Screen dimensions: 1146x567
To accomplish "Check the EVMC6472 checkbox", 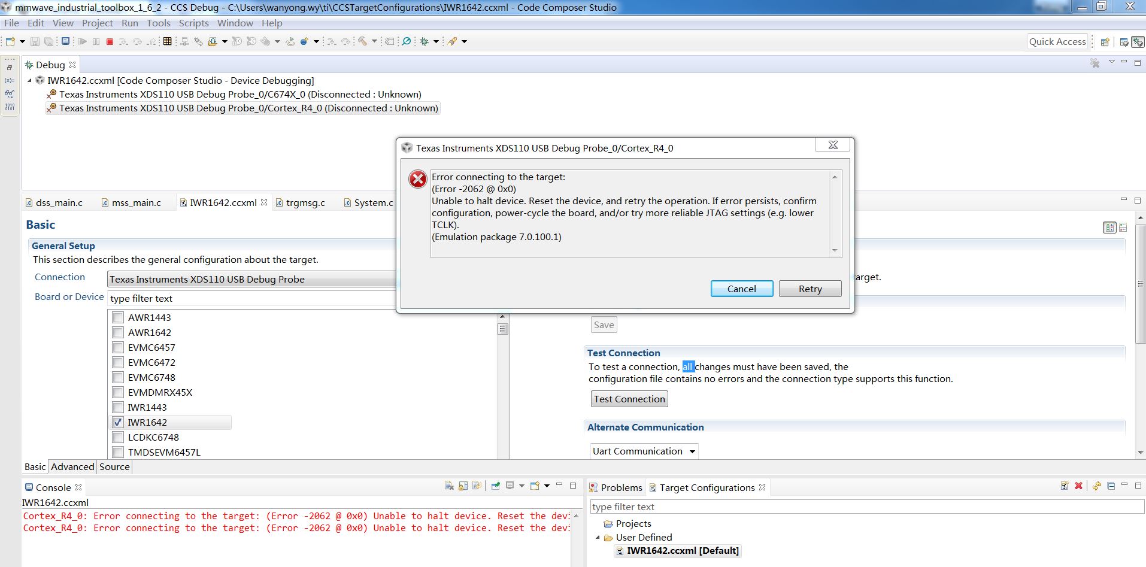I will pyautogui.click(x=118, y=362).
